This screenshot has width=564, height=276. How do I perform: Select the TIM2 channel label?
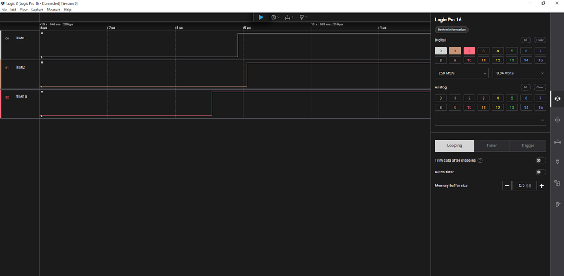click(20, 68)
